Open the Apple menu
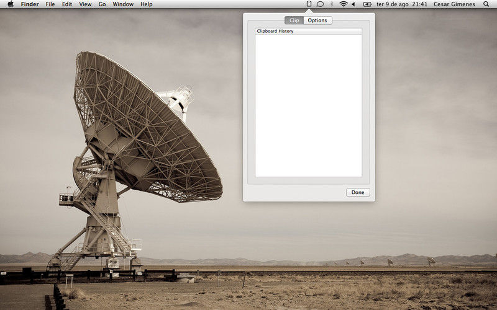Viewport: 497px width, 310px height. (x=11, y=4)
